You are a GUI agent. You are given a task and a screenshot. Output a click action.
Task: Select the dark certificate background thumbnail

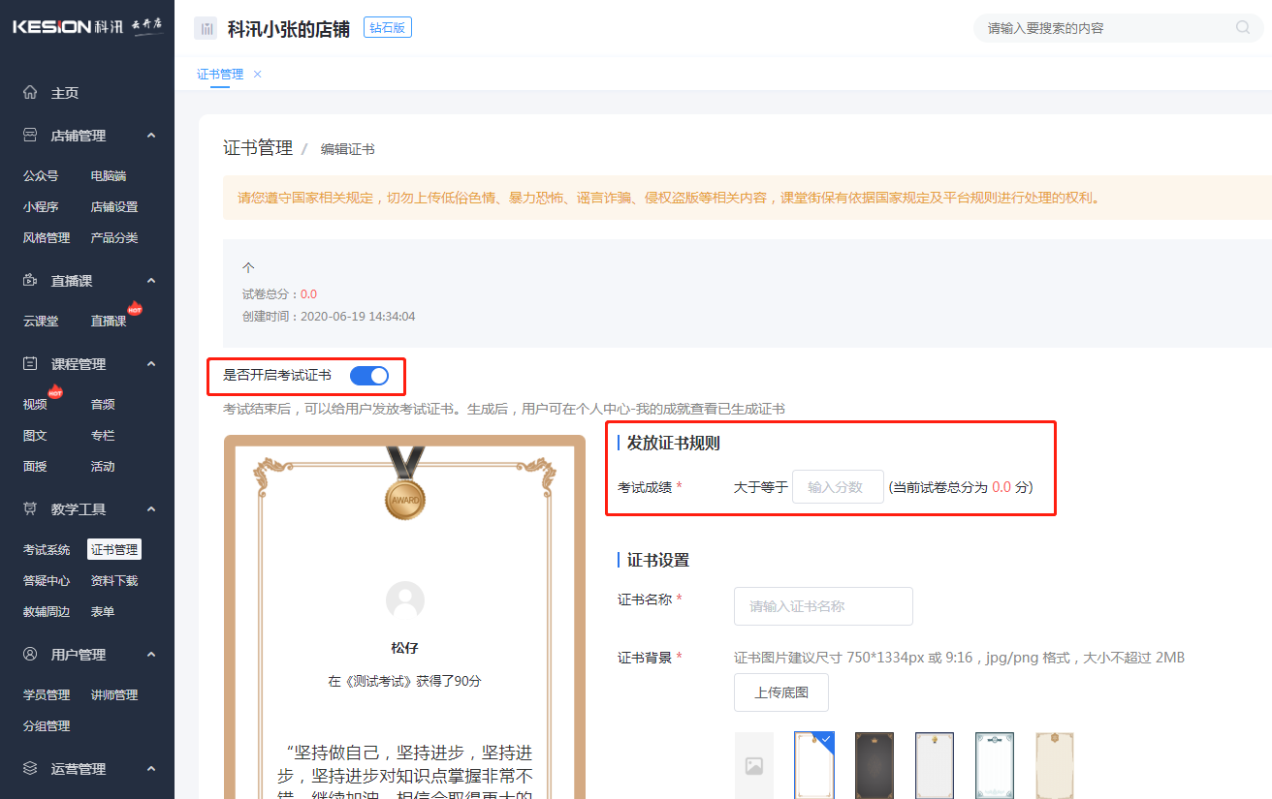pos(874,765)
